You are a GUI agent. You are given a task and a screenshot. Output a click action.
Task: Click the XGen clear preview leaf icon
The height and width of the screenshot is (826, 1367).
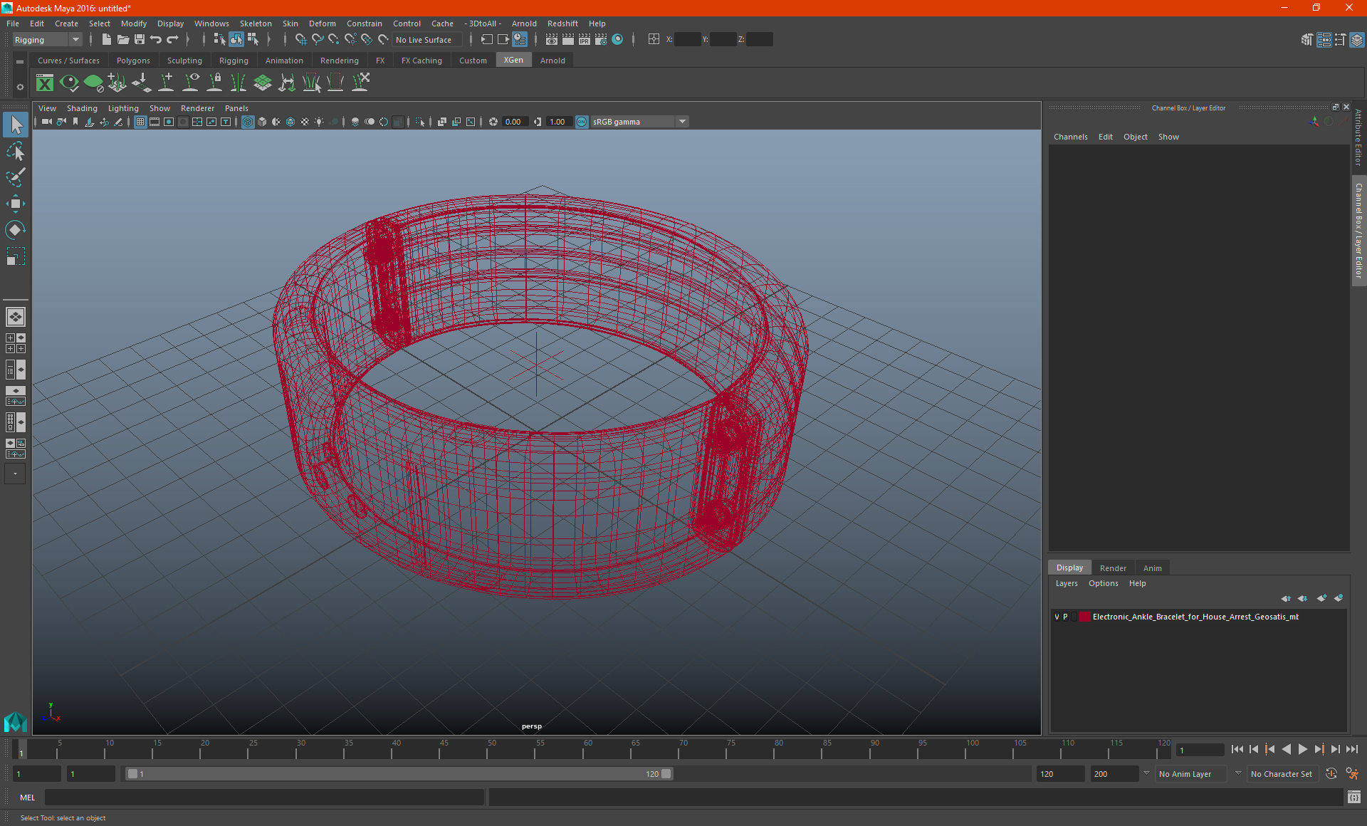(93, 83)
